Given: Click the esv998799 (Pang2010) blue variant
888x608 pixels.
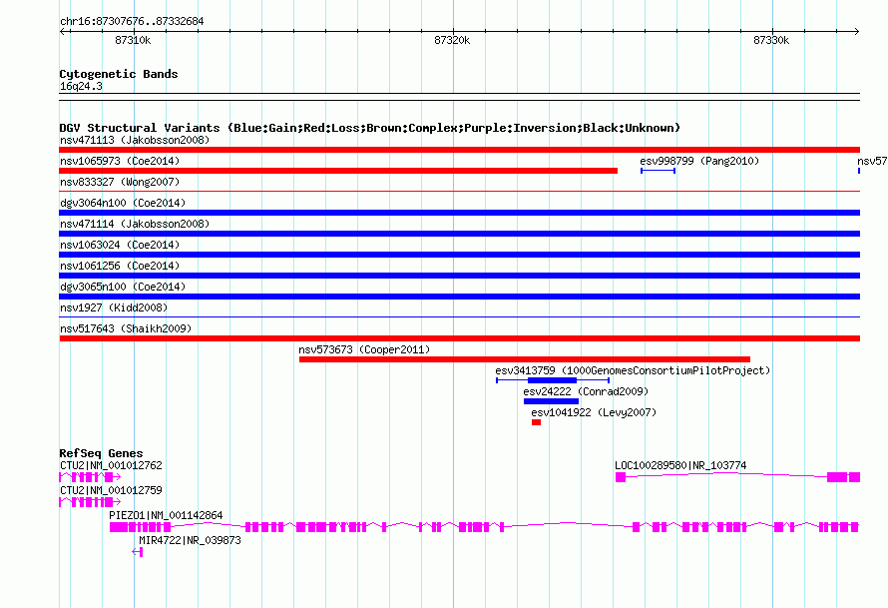Looking at the screenshot, I should [x=658, y=171].
